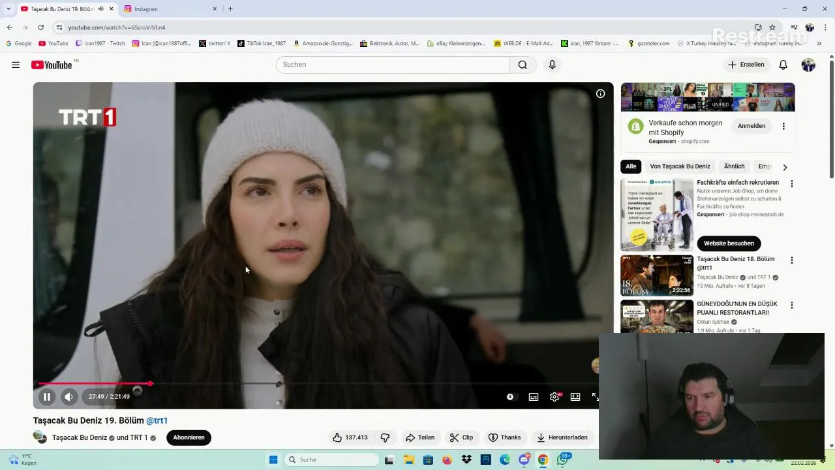Select the Ähnlich filter chip

pos(734,166)
